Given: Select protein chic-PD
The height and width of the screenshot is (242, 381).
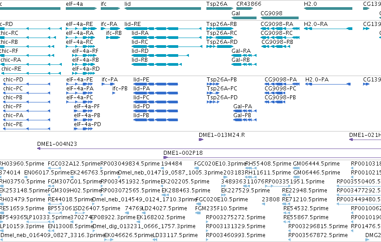Looking at the screenshot, I should 27,84.
